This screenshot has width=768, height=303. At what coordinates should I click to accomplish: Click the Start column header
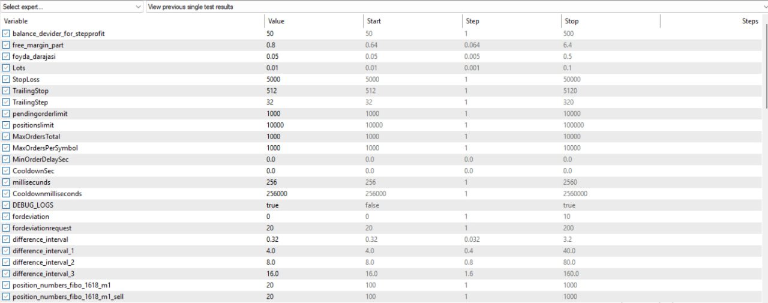(413, 21)
